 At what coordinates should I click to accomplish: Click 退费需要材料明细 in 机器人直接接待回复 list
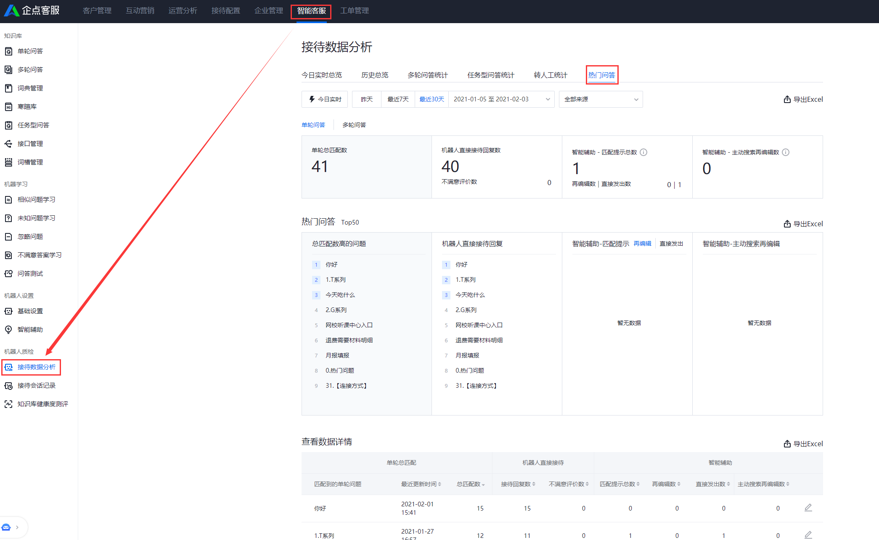[x=479, y=340]
